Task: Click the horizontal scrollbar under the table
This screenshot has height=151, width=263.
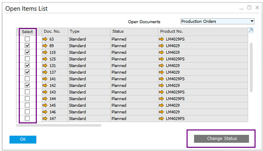Action: [x=59, y=125]
